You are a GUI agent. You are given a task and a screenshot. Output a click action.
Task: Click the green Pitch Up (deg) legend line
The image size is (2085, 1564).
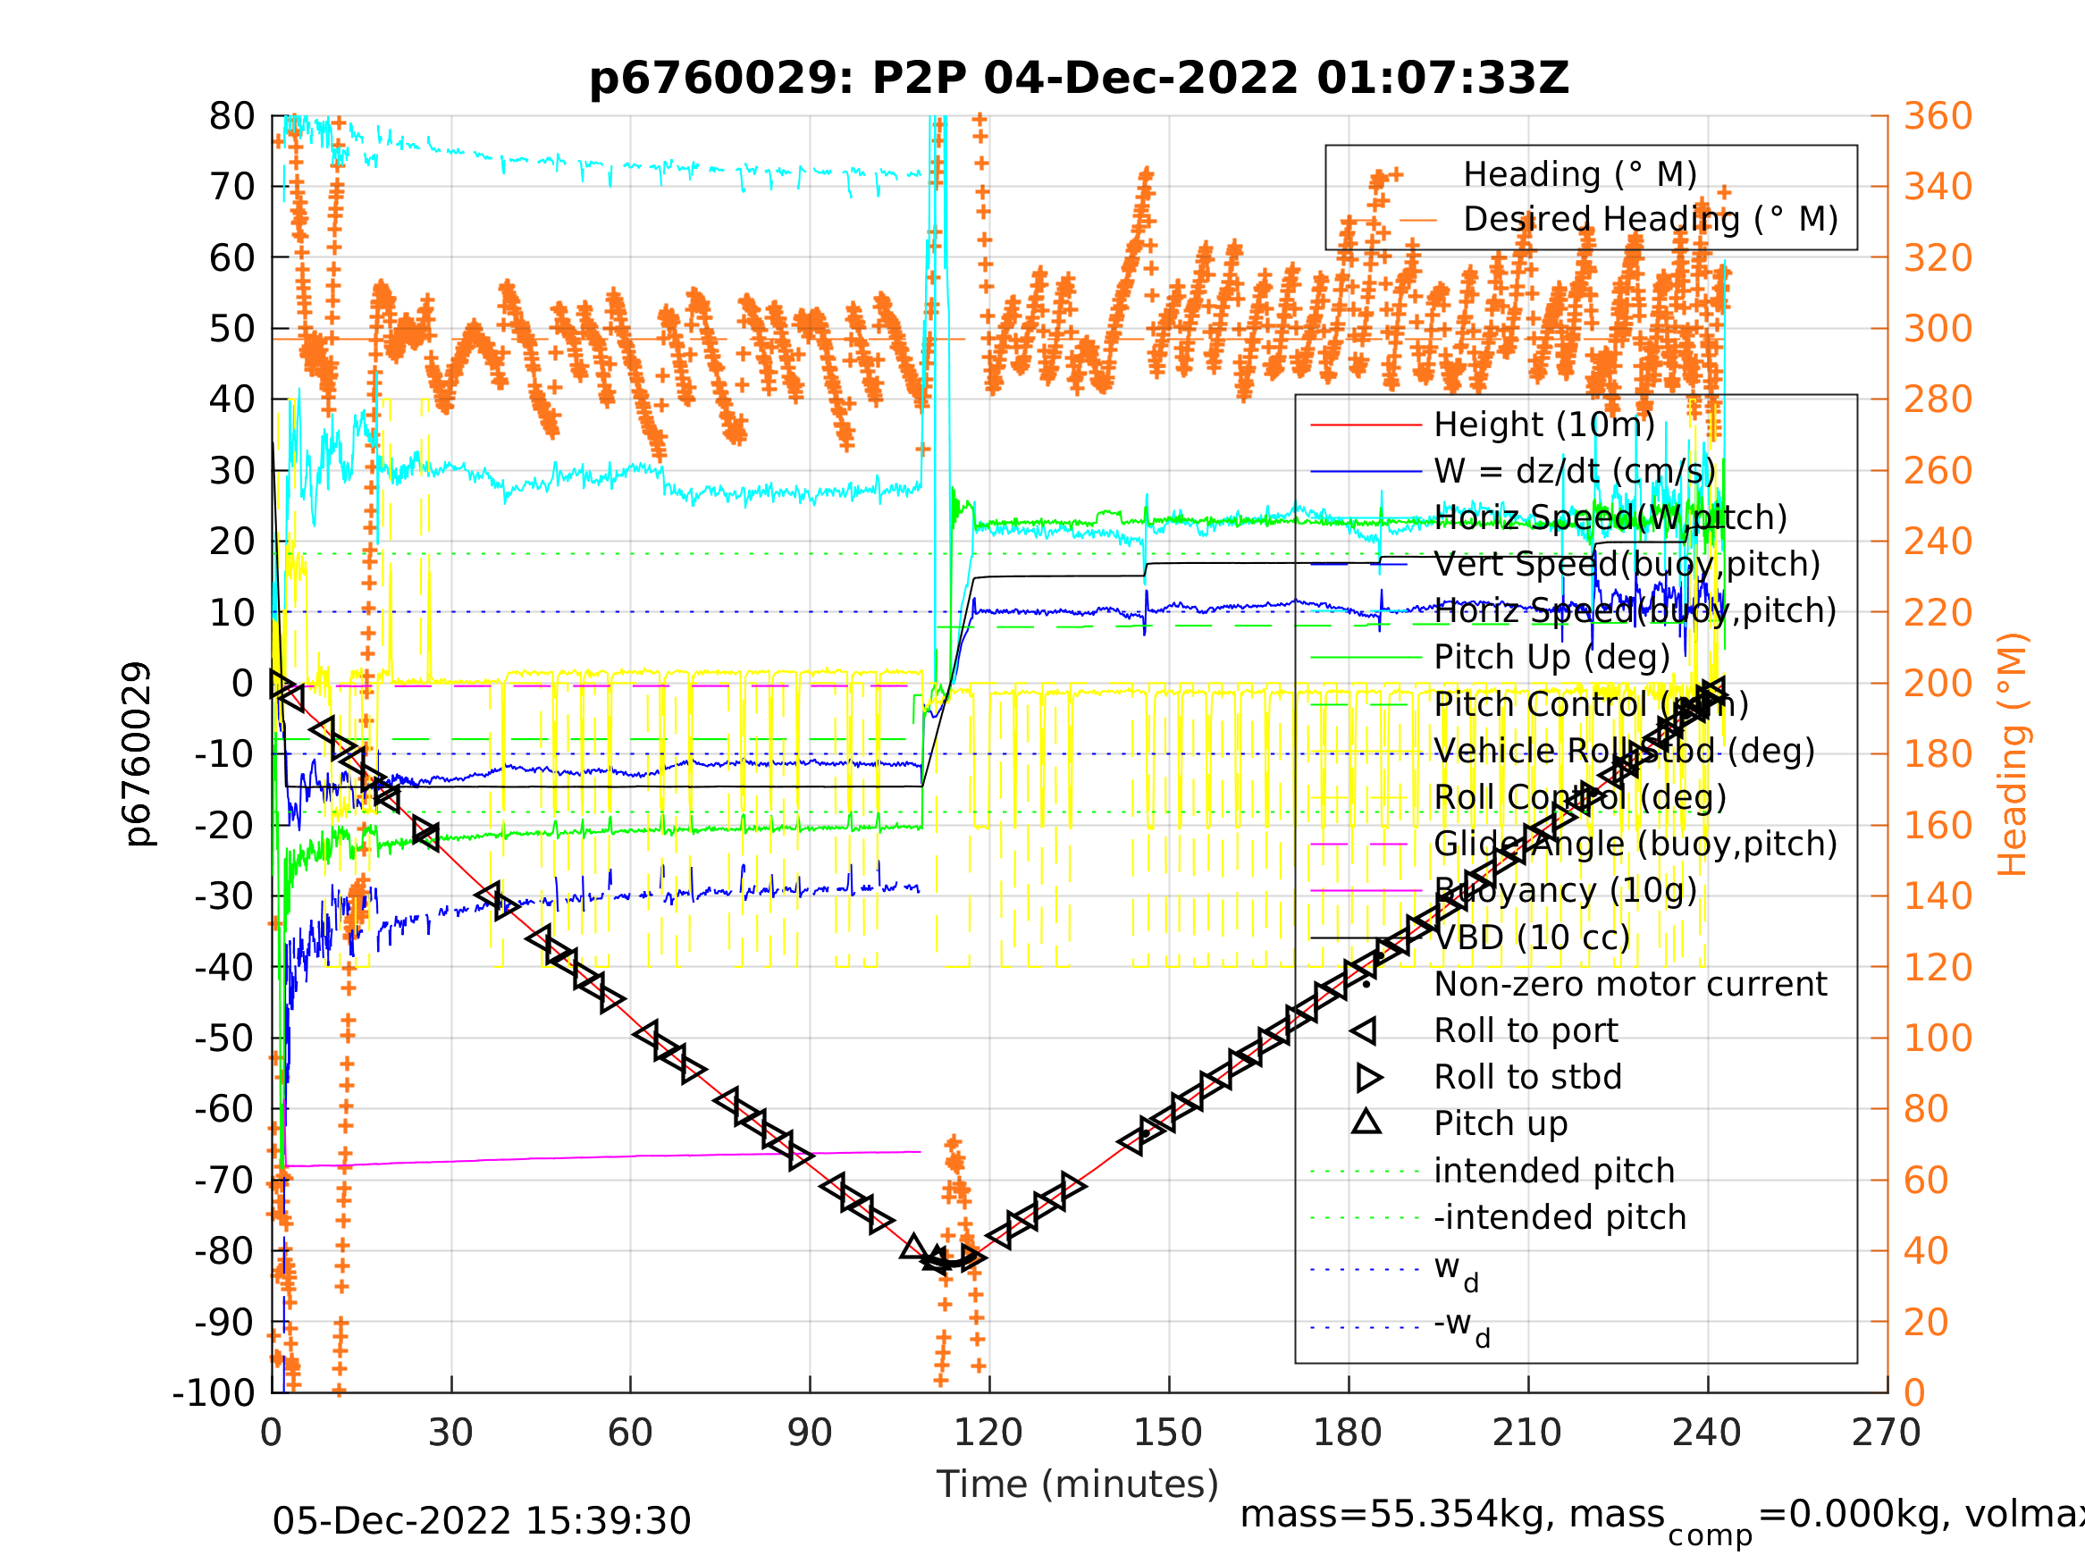click(1365, 657)
